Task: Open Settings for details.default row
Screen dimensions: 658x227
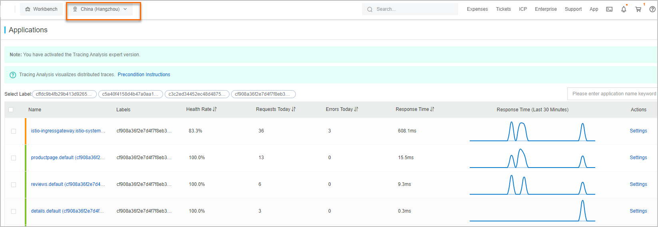Action: 638,211
